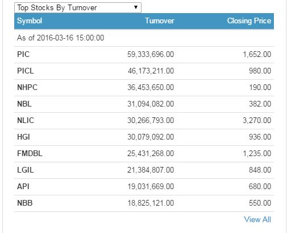Click FMDBL closing price 1,235.00
This screenshot has width=287, height=233.
(x=257, y=153)
